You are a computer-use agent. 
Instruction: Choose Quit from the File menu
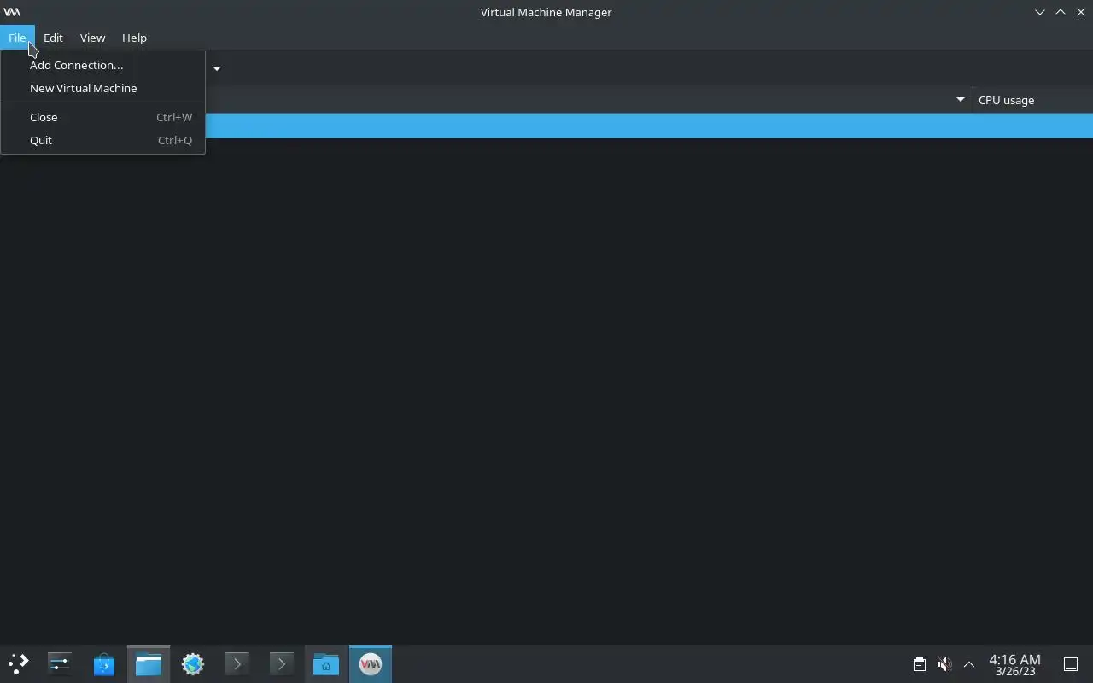coord(102,140)
